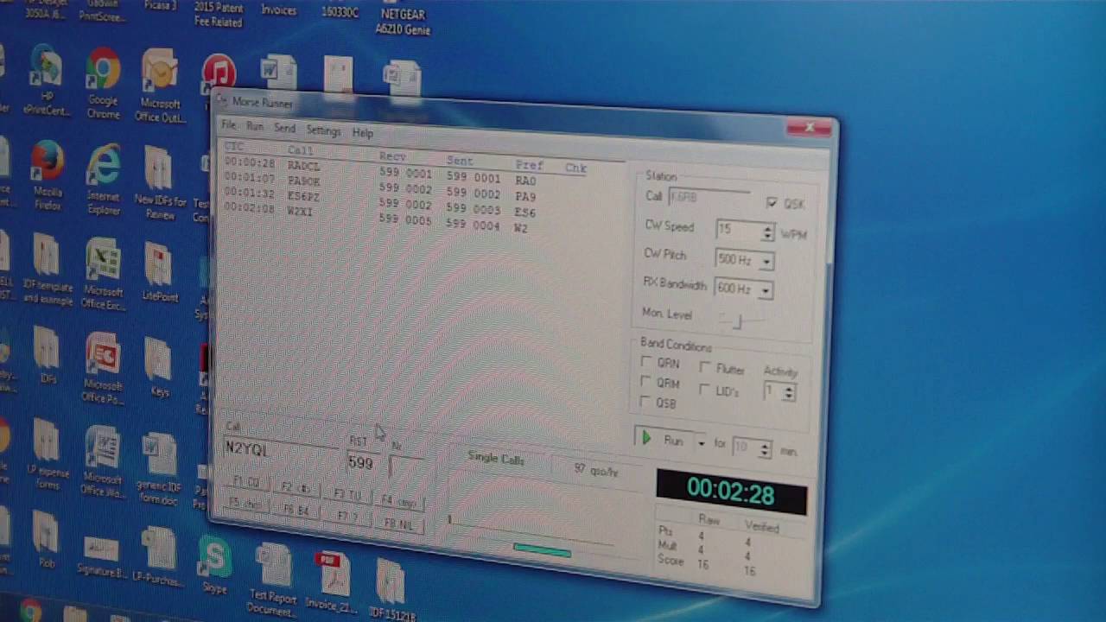Open Chrome from the Windows taskbar
1106x622 pixels.
[30, 611]
